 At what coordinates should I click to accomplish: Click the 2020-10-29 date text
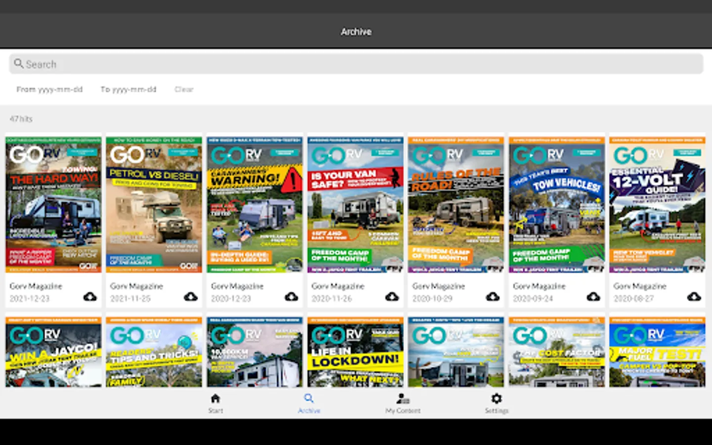[433, 299]
